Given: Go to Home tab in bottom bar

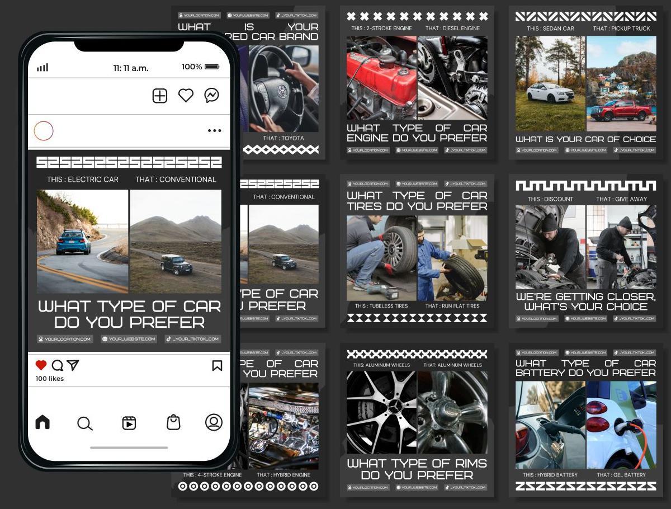Looking at the screenshot, I should tap(42, 422).
